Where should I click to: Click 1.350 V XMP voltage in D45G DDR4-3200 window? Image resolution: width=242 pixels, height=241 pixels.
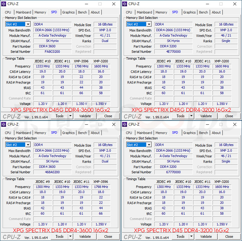(x=222, y=104)
